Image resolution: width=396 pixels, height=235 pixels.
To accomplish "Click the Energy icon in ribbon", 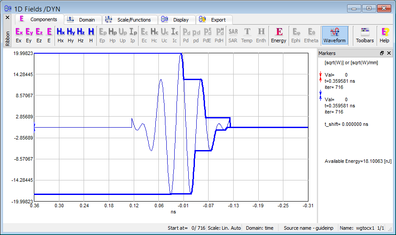I will click(x=279, y=35).
